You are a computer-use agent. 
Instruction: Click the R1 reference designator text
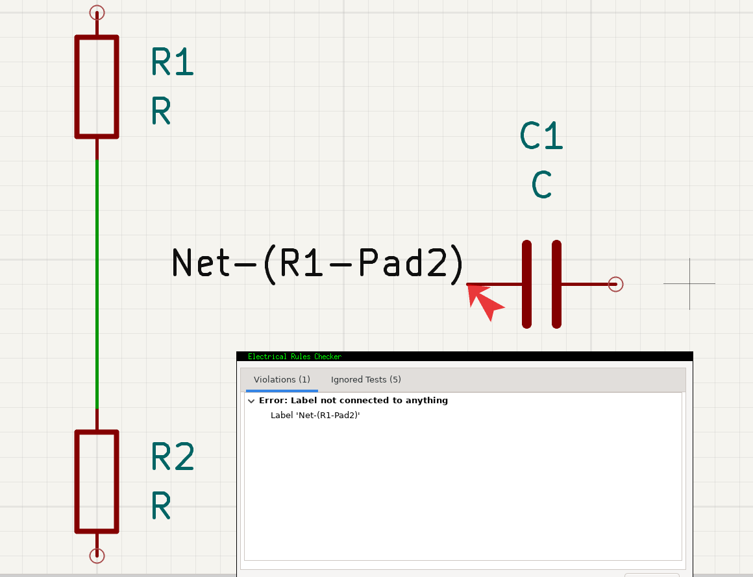173,62
